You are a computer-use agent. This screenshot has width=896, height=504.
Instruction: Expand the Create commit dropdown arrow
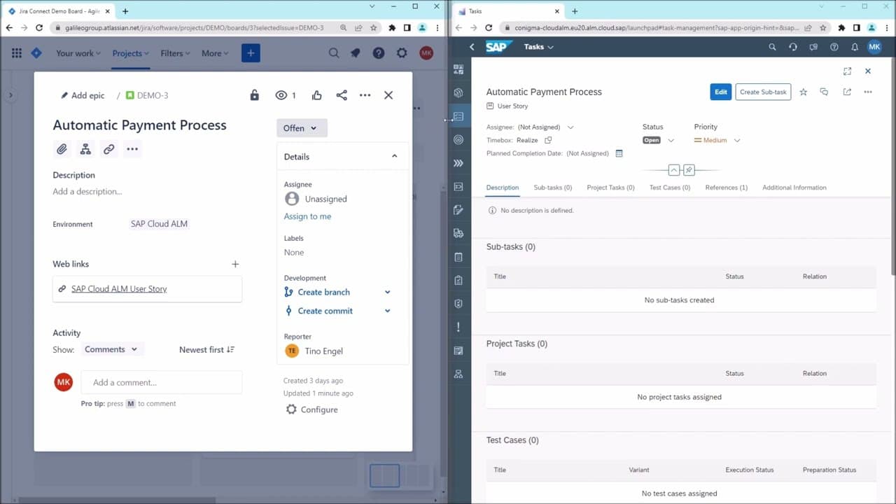tap(387, 311)
